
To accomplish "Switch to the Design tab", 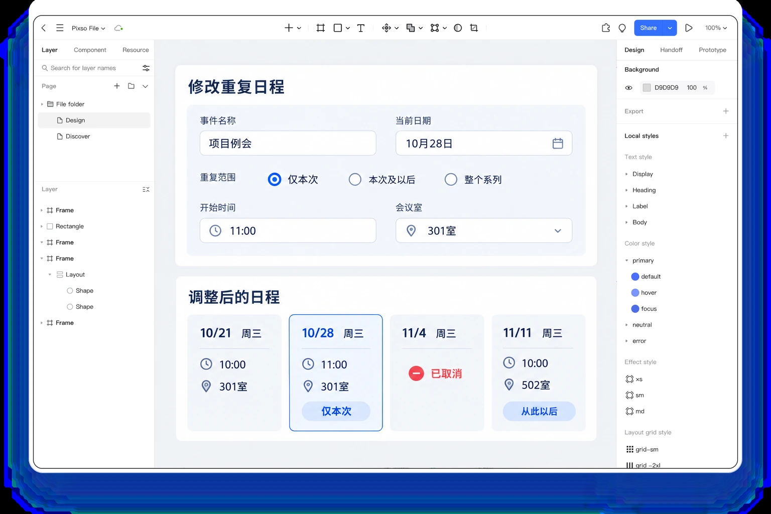I will point(634,50).
